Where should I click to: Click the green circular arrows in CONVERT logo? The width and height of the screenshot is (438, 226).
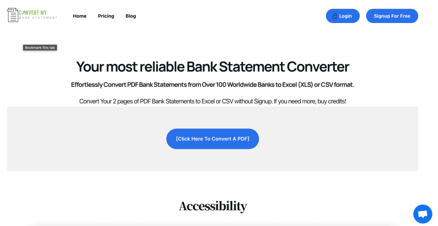coord(23,13)
